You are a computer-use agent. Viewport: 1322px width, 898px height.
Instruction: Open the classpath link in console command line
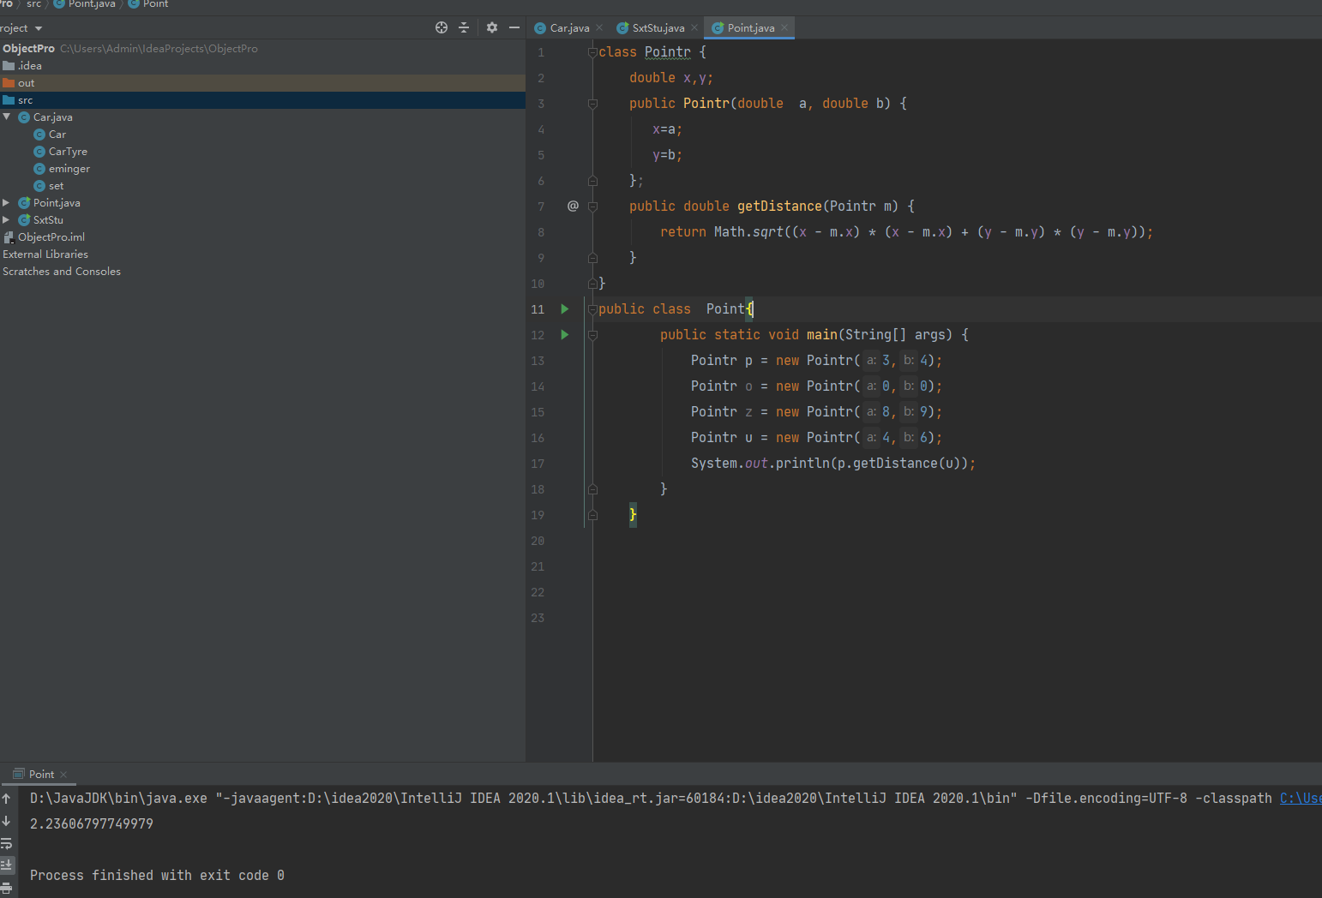coord(1301,798)
